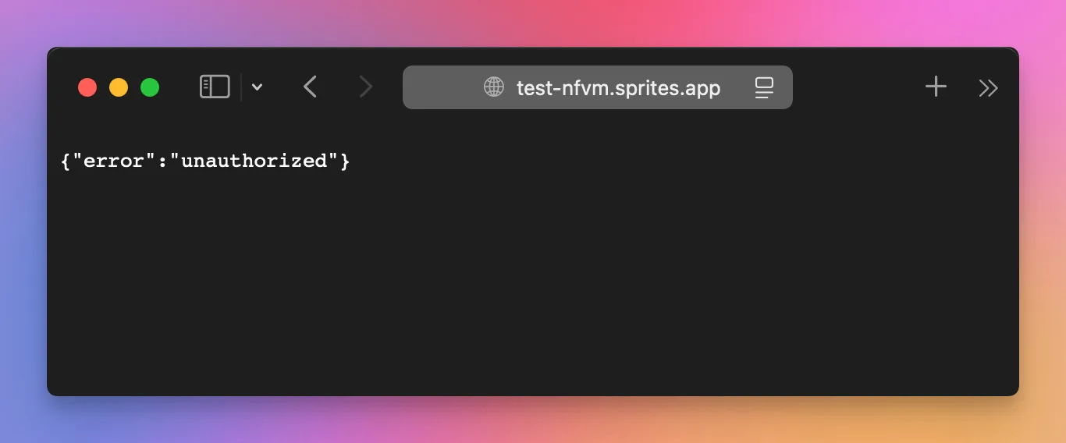Viewport: 1066px width, 443px height.
Task: Click the desktop wallpaper above the Safari window
Action: [533, 22]
